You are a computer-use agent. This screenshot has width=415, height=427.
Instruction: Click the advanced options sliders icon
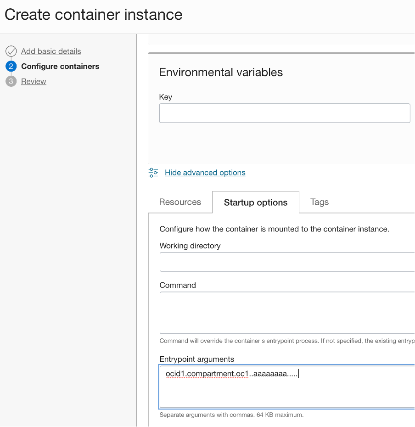[153, 173]
